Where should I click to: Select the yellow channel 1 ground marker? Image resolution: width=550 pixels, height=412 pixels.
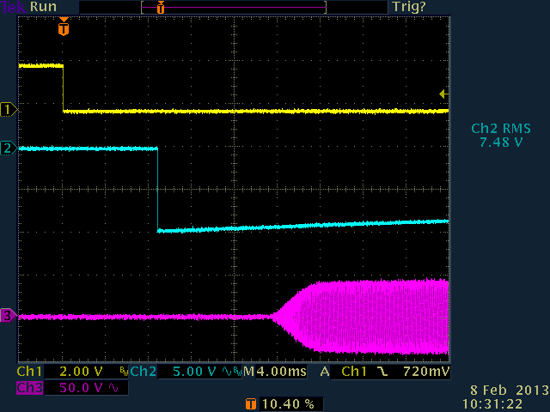coord(9,109)
